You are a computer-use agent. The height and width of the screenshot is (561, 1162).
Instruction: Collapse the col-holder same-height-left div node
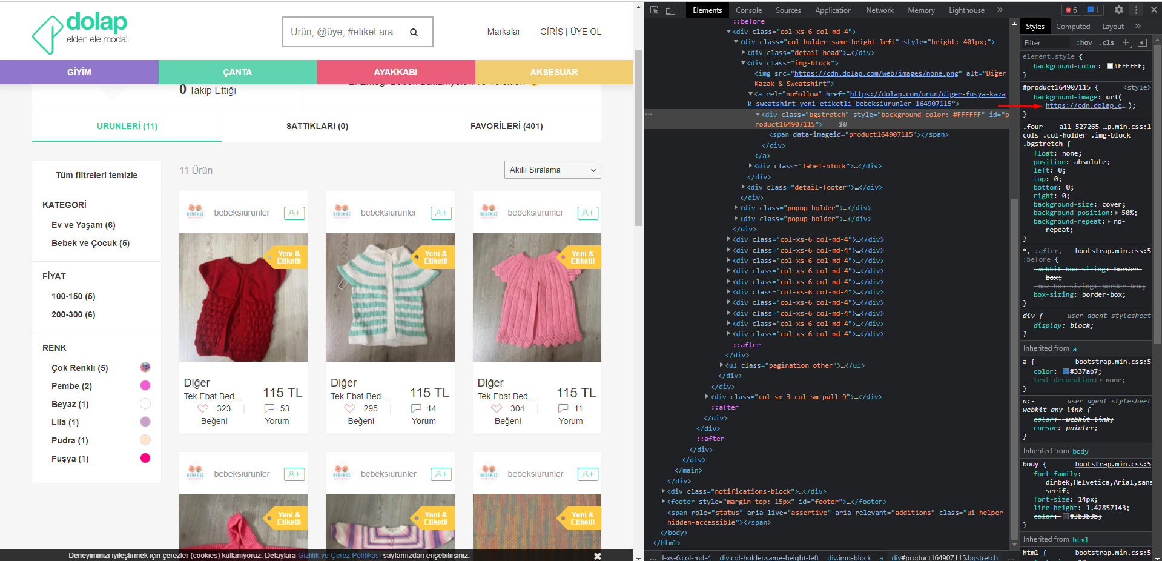click(736, 42)
